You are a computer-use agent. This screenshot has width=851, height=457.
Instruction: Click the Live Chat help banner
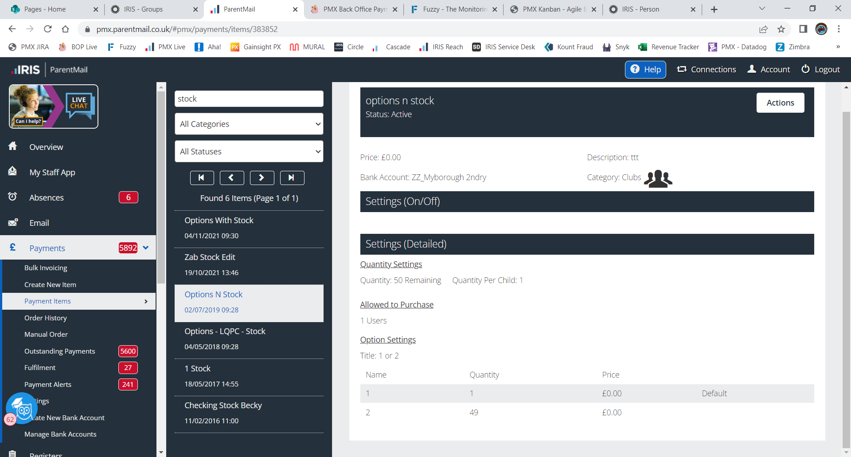click(54, 106)
